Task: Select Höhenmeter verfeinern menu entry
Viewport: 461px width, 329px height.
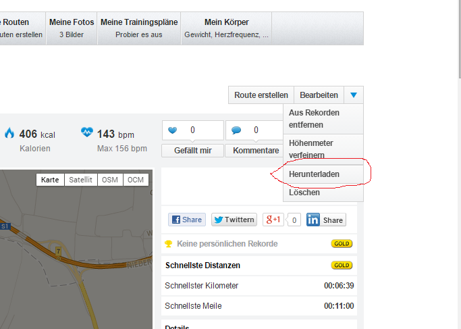Action: point(323,149)
